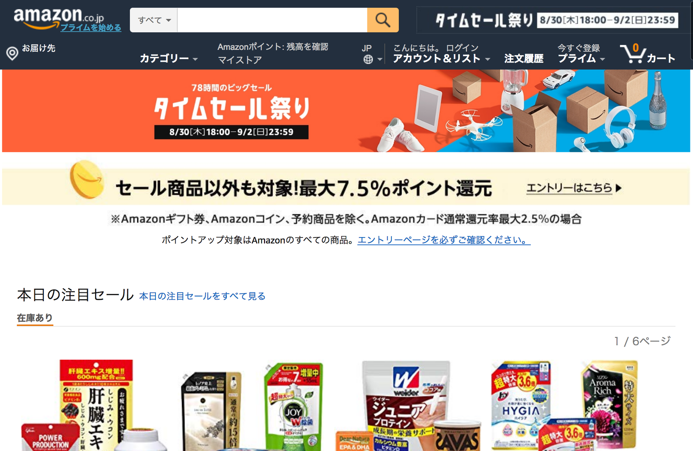Expand the すべて search category dropdown

click(x=154, y=20)
